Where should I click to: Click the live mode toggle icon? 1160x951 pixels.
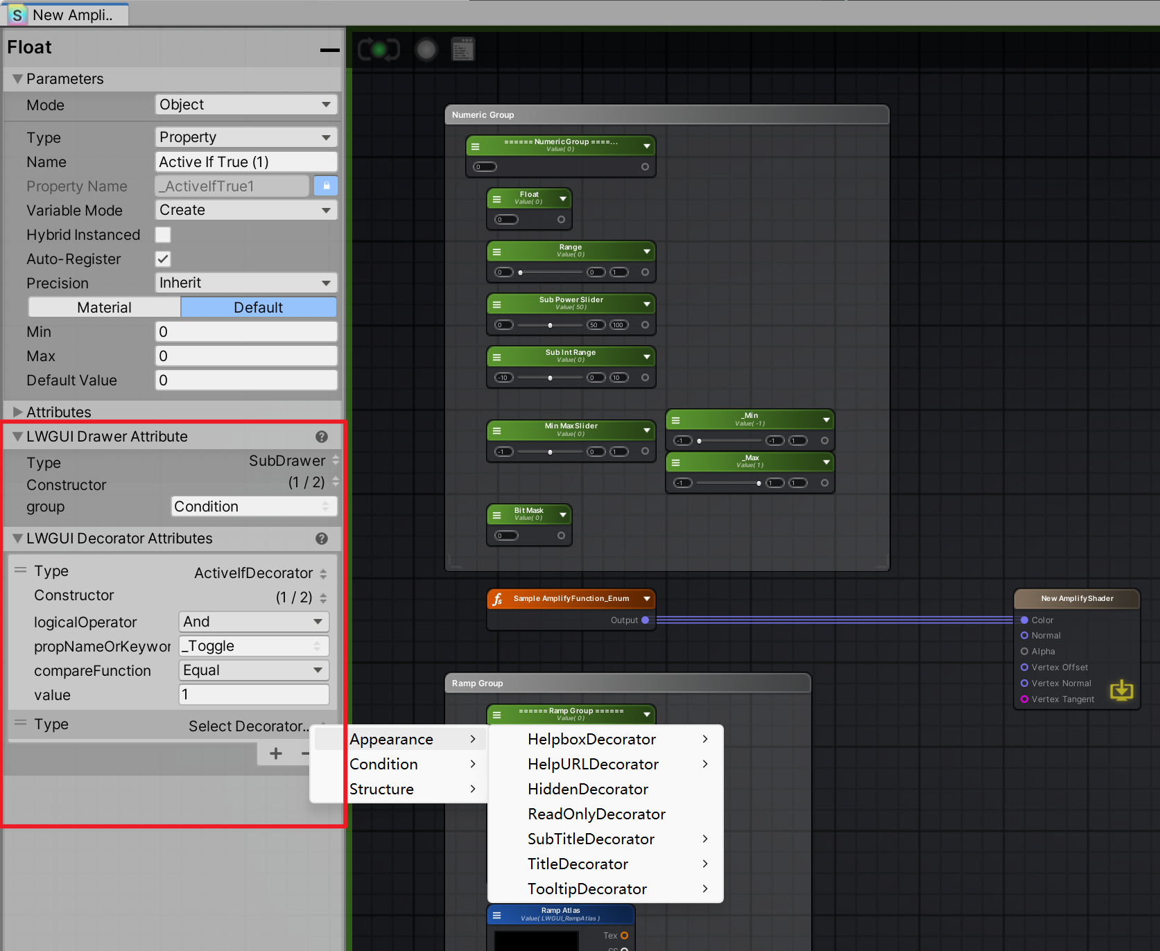(x=379, y=49)
